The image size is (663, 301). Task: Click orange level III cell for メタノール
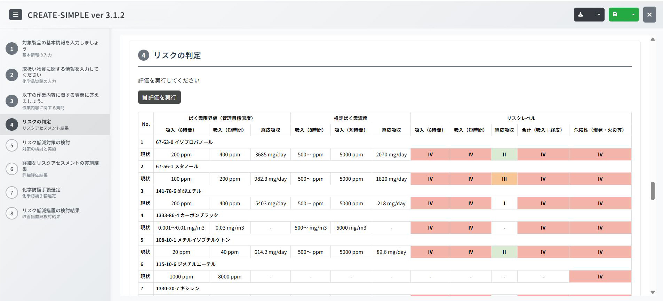click(504, 179)
